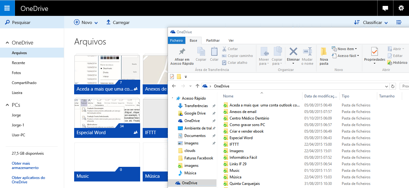The image size is (409, 188).
Task: Sort by the Data de modificação column header
Action: [x=321, y=96]
